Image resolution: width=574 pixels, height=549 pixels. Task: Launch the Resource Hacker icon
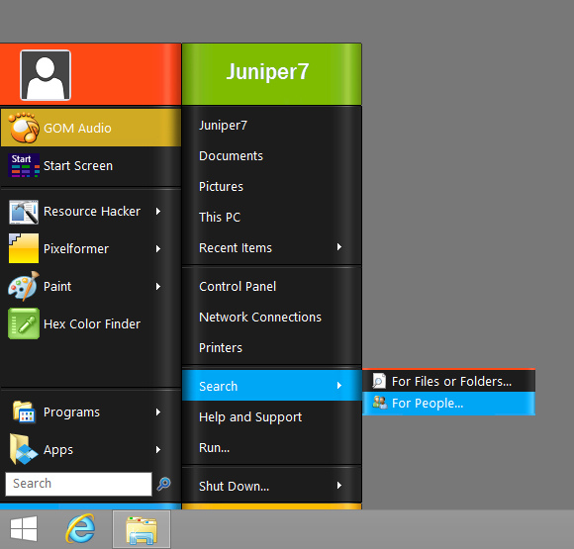coord(24,212)
